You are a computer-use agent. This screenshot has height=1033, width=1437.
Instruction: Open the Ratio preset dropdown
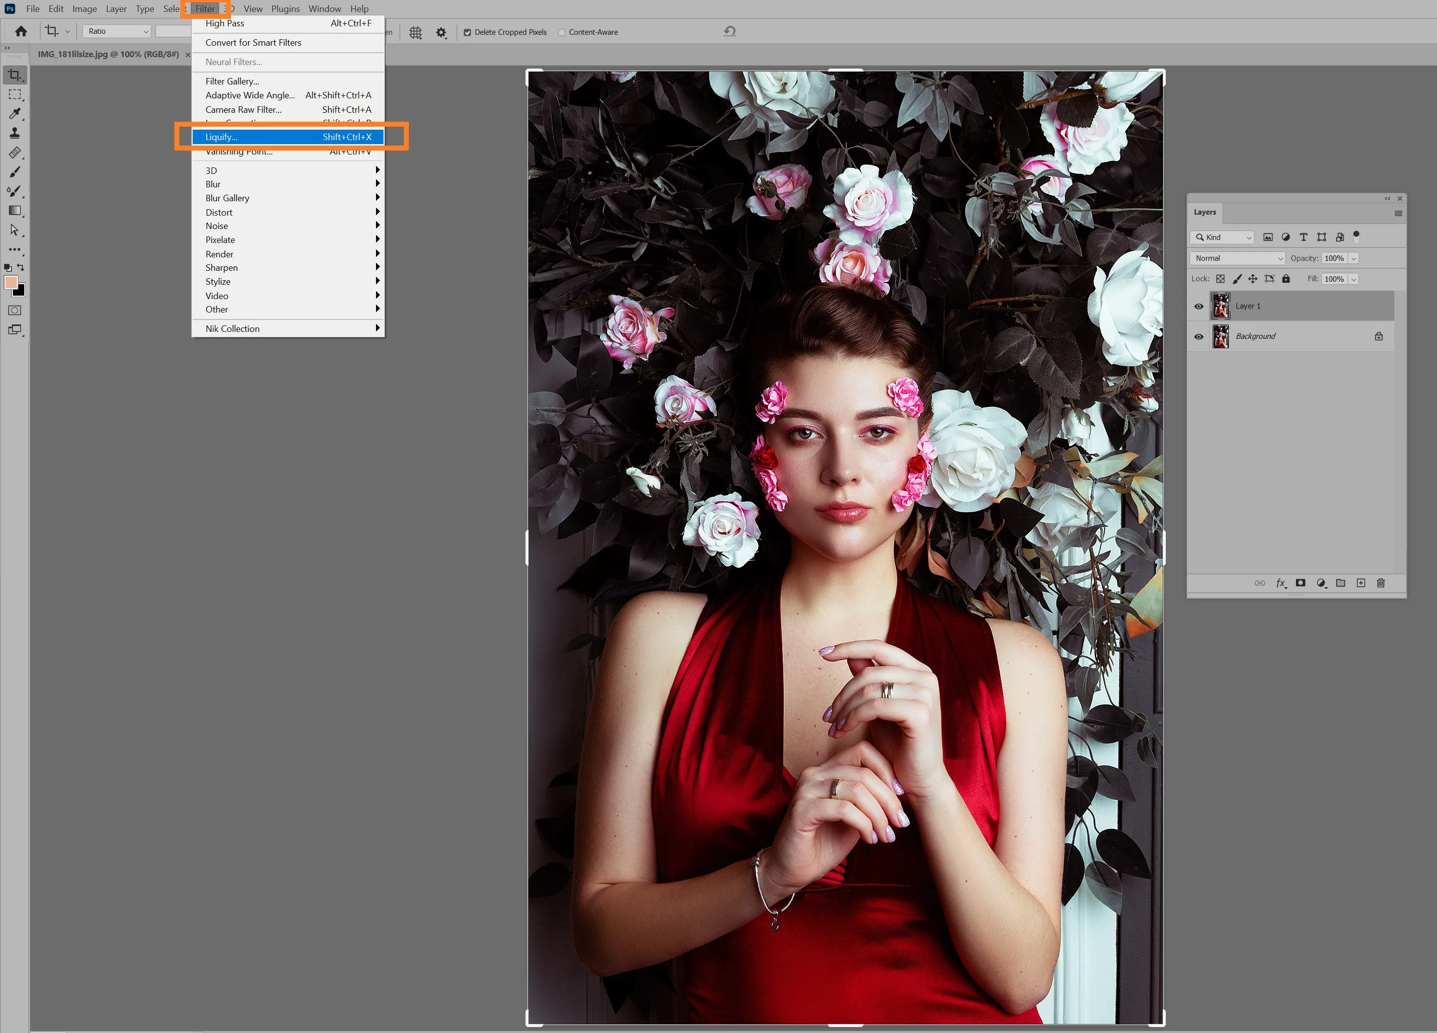(117, 31)
